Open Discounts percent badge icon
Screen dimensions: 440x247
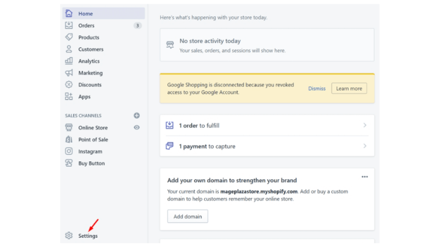[69, 85]
